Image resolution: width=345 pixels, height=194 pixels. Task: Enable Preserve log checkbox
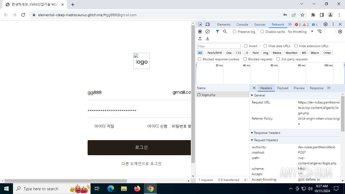tap(234, 32)
